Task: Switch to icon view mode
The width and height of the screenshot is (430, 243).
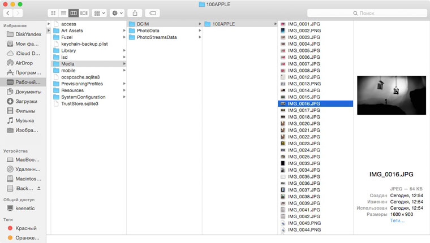Action: click(x=54, y=12)
